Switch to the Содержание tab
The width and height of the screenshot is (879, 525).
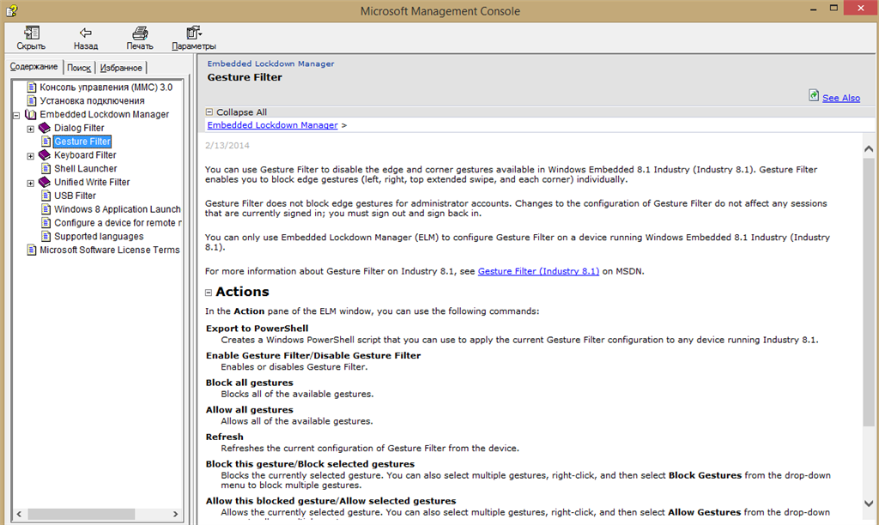(x=33, y=67)
